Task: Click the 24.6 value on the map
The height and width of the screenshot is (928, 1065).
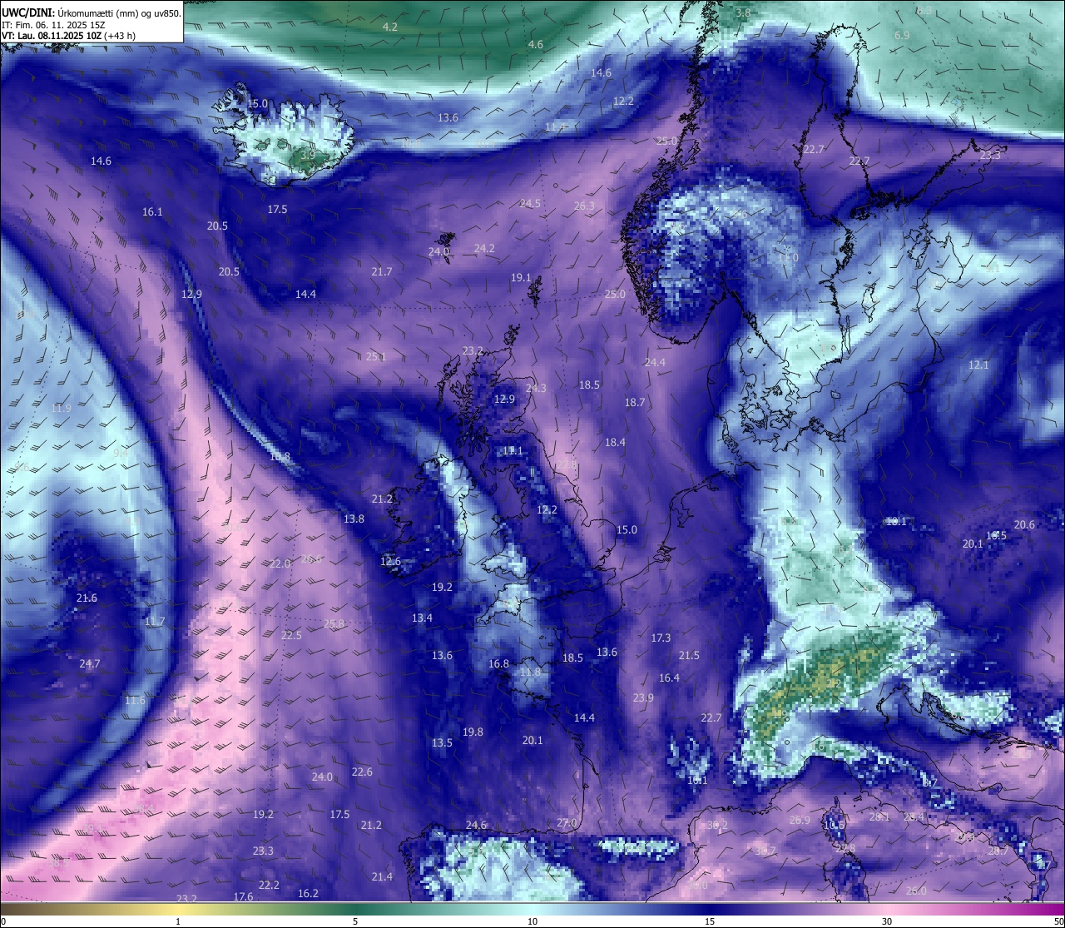Action: point(476,826)
